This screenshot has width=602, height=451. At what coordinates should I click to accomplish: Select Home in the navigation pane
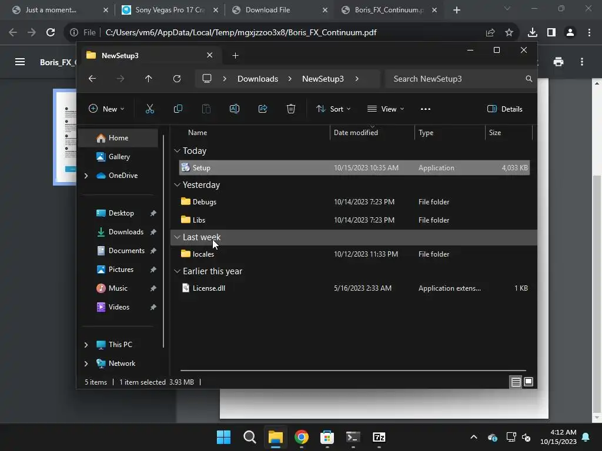pos(118,138)
